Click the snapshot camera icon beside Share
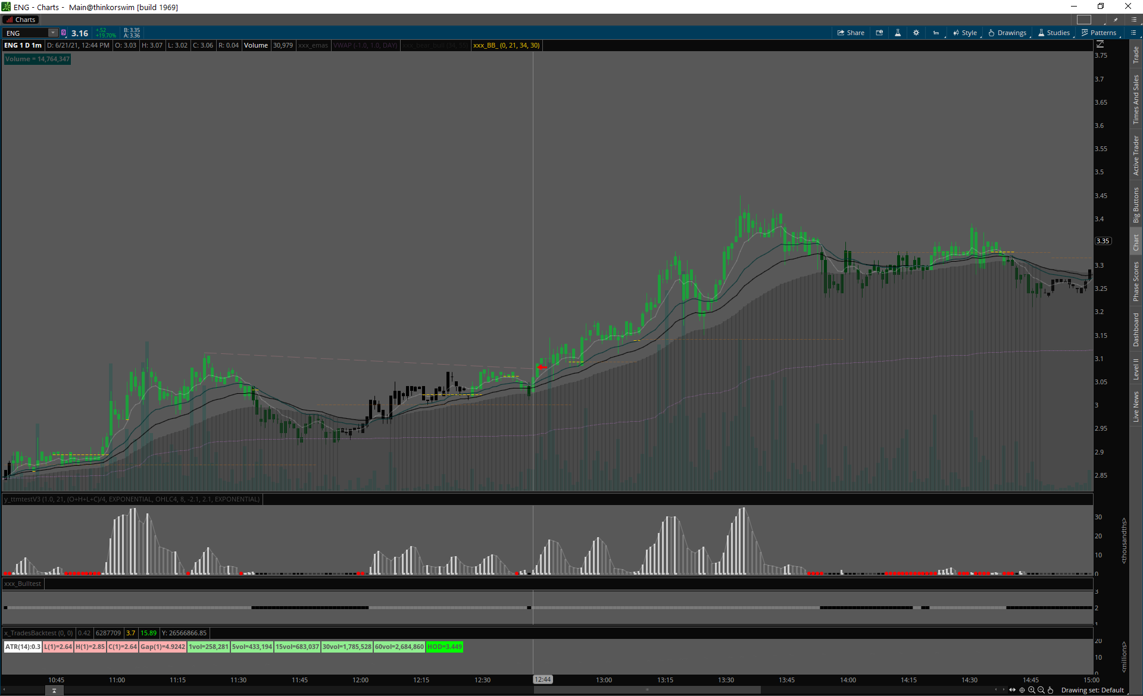Viewport: 1143px width, 696px height. [x=879, y=33]
